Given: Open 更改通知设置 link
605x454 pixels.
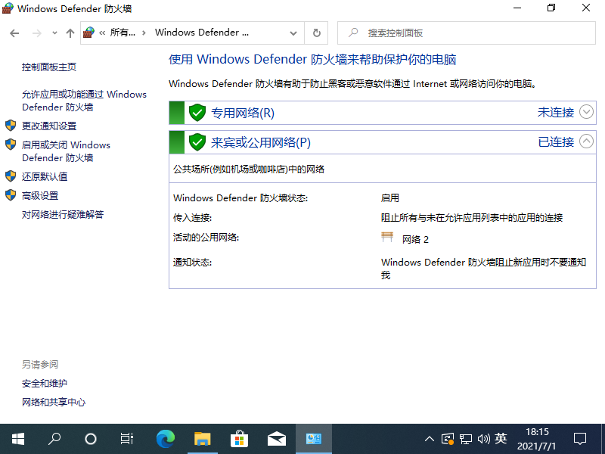Looking at the screenshot, I should point(49,126).
